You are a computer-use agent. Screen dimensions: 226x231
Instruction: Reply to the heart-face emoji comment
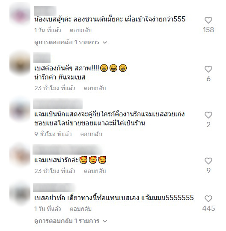[x=95, y=171]
